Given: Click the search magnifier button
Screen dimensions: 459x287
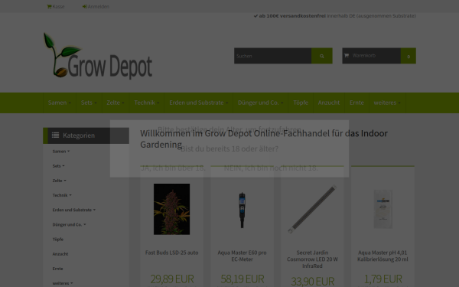Looking at the screenshot, I should pyautogui.click(x=322, y=56).
